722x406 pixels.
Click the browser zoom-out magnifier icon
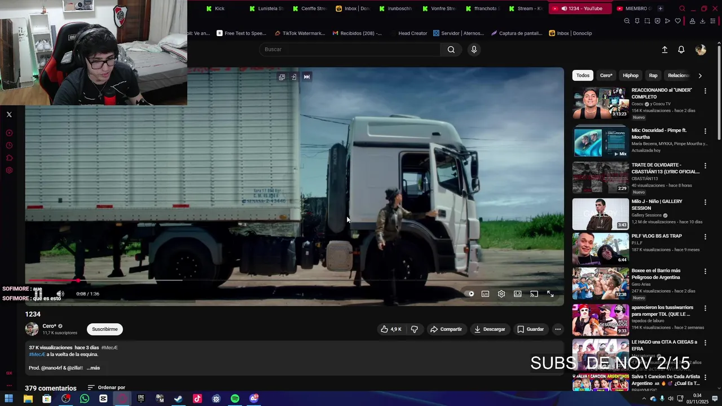click(627, 21)
